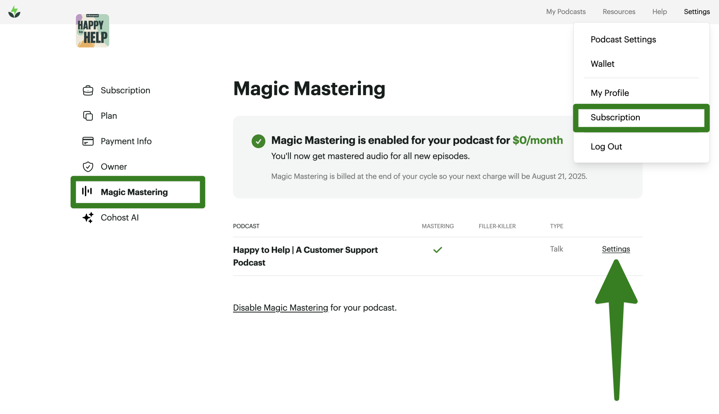
Task: Open the Settings dropdown in top navigation
Action: 697,12
